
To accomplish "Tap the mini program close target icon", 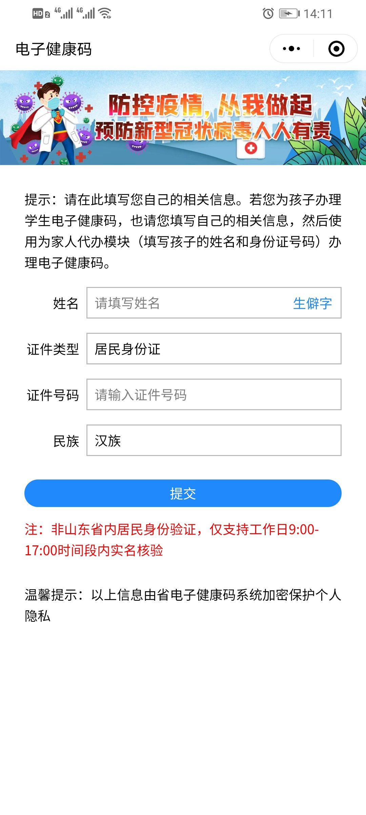I will click(x=336, y=49).
